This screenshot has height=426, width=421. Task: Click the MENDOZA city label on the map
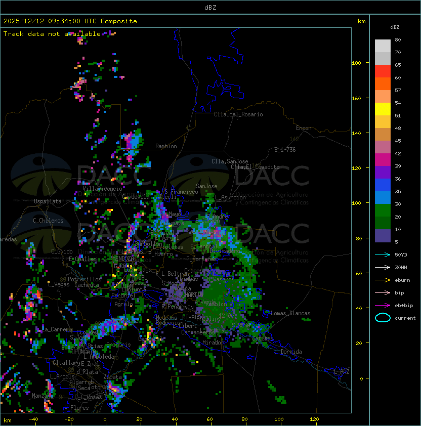(x=123, y=258)
